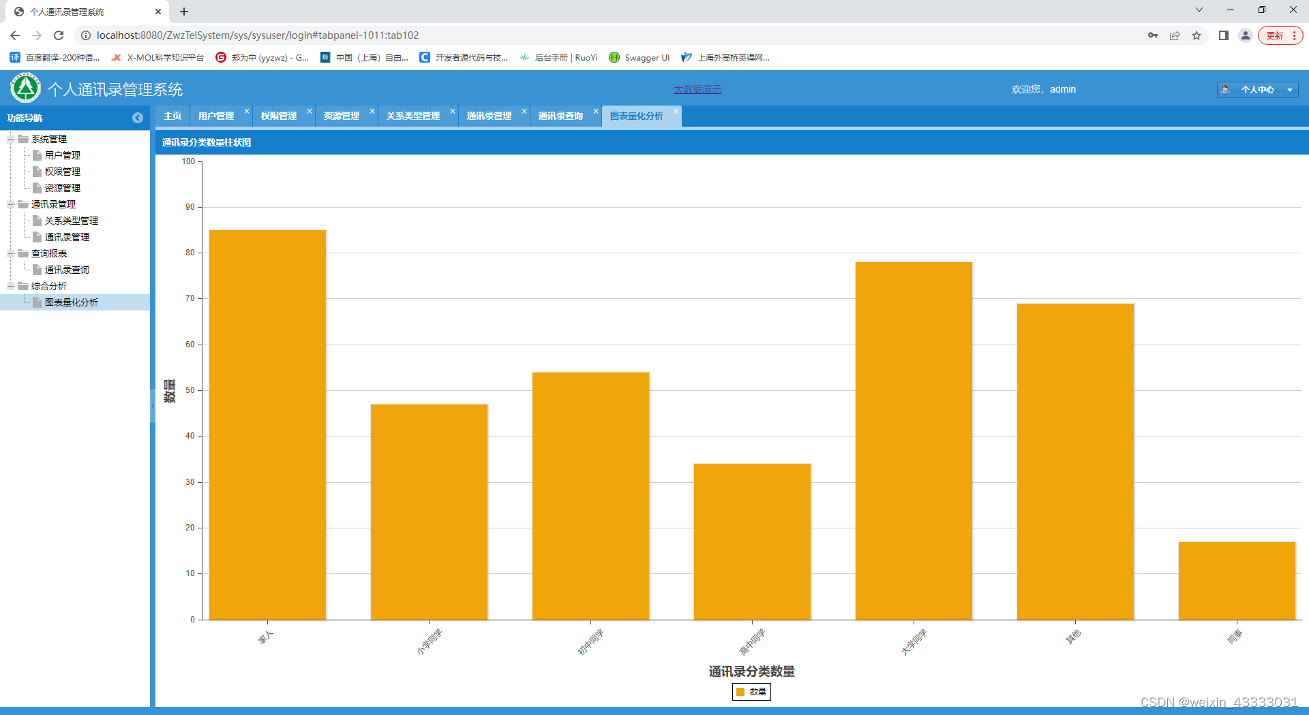Image resolution: width=1309 pixels, height=715 pixels.
Task: Select 图表量化分析 in the navigation tree
Action: [71, 302]
